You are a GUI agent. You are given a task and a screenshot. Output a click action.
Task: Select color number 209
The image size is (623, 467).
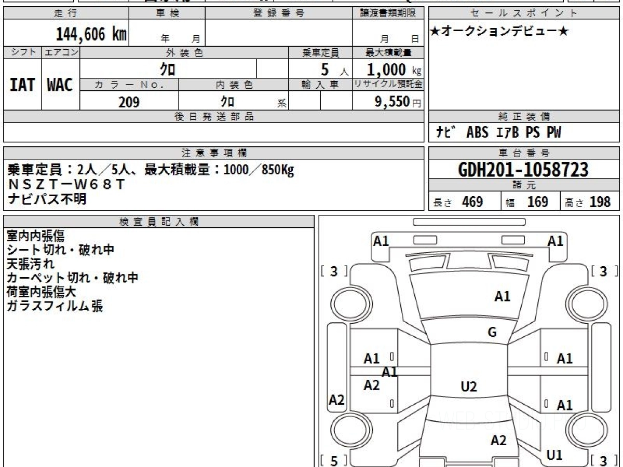click(129, 102)
